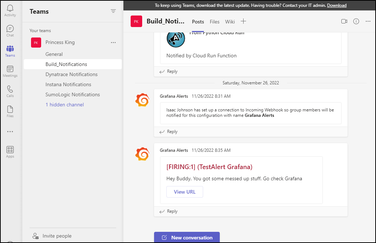The width and height of the screenshot is (376, 243).
Task: Open the Apps grid icon
Action: pos(10,150)
